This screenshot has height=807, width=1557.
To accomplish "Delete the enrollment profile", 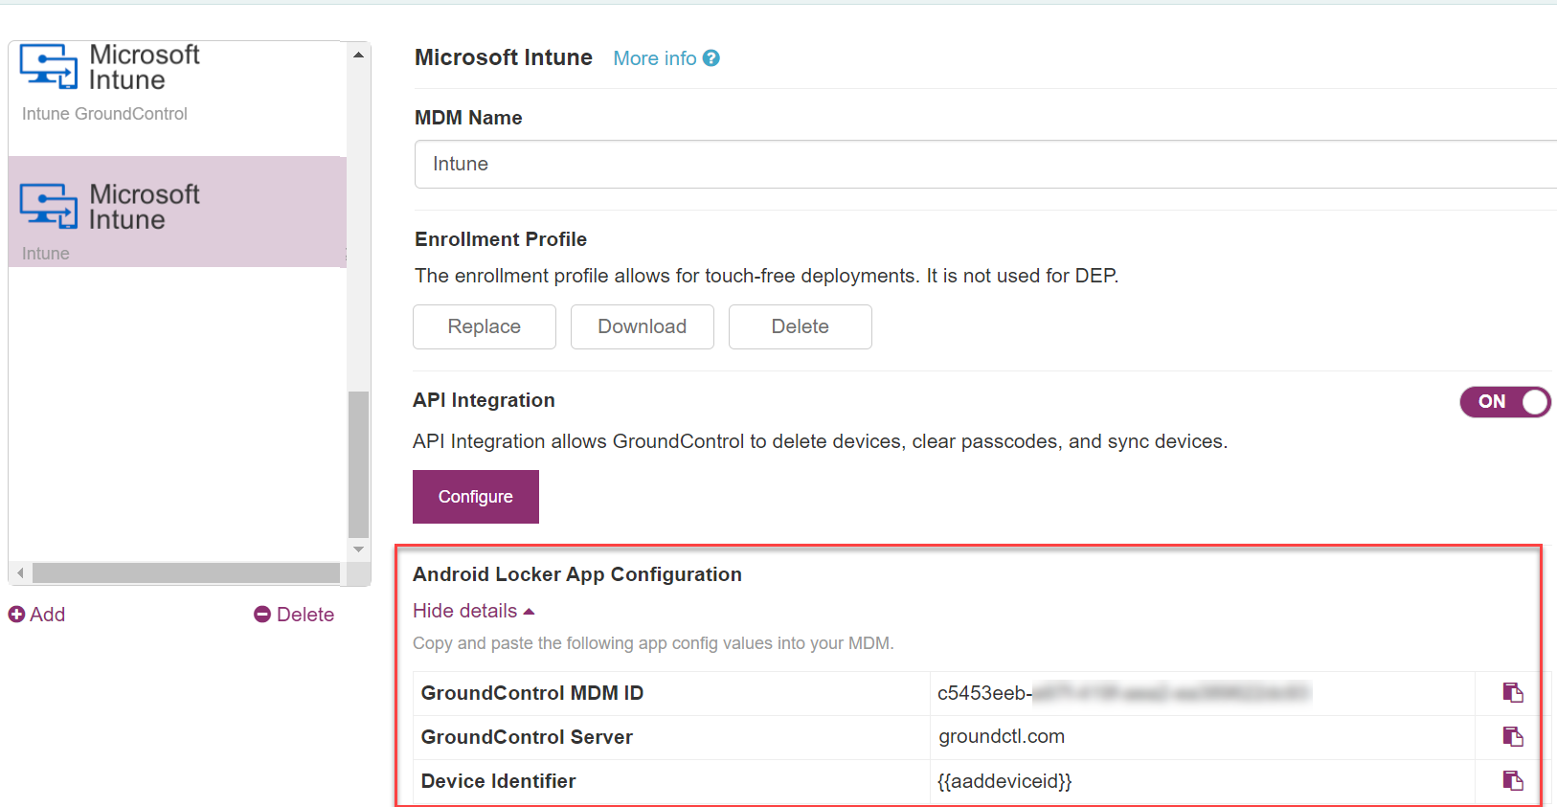I will coord(801,326).
